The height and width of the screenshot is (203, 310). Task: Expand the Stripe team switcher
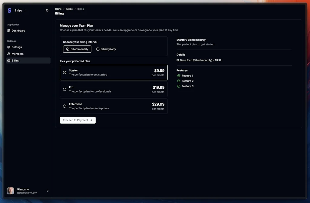[x=25, y=11]
